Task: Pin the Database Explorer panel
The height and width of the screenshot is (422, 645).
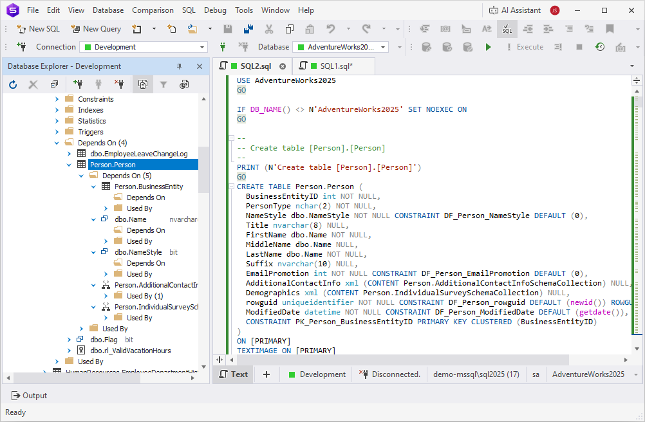Action: point(180,66)
